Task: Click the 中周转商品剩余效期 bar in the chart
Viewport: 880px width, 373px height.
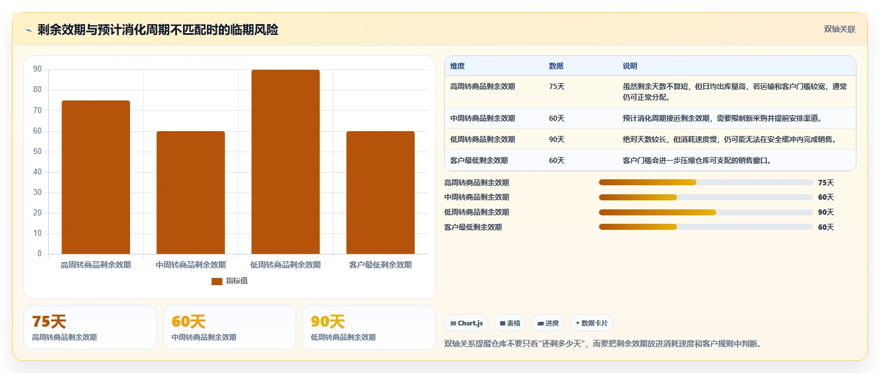Action: (191, 193)
